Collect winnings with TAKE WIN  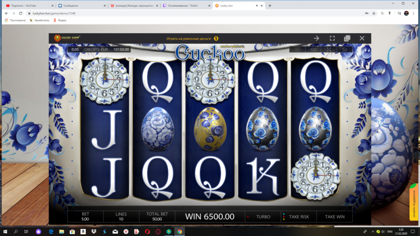(335, 217)
